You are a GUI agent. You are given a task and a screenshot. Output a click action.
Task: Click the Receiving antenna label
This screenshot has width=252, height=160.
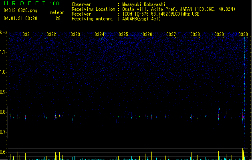92,19
